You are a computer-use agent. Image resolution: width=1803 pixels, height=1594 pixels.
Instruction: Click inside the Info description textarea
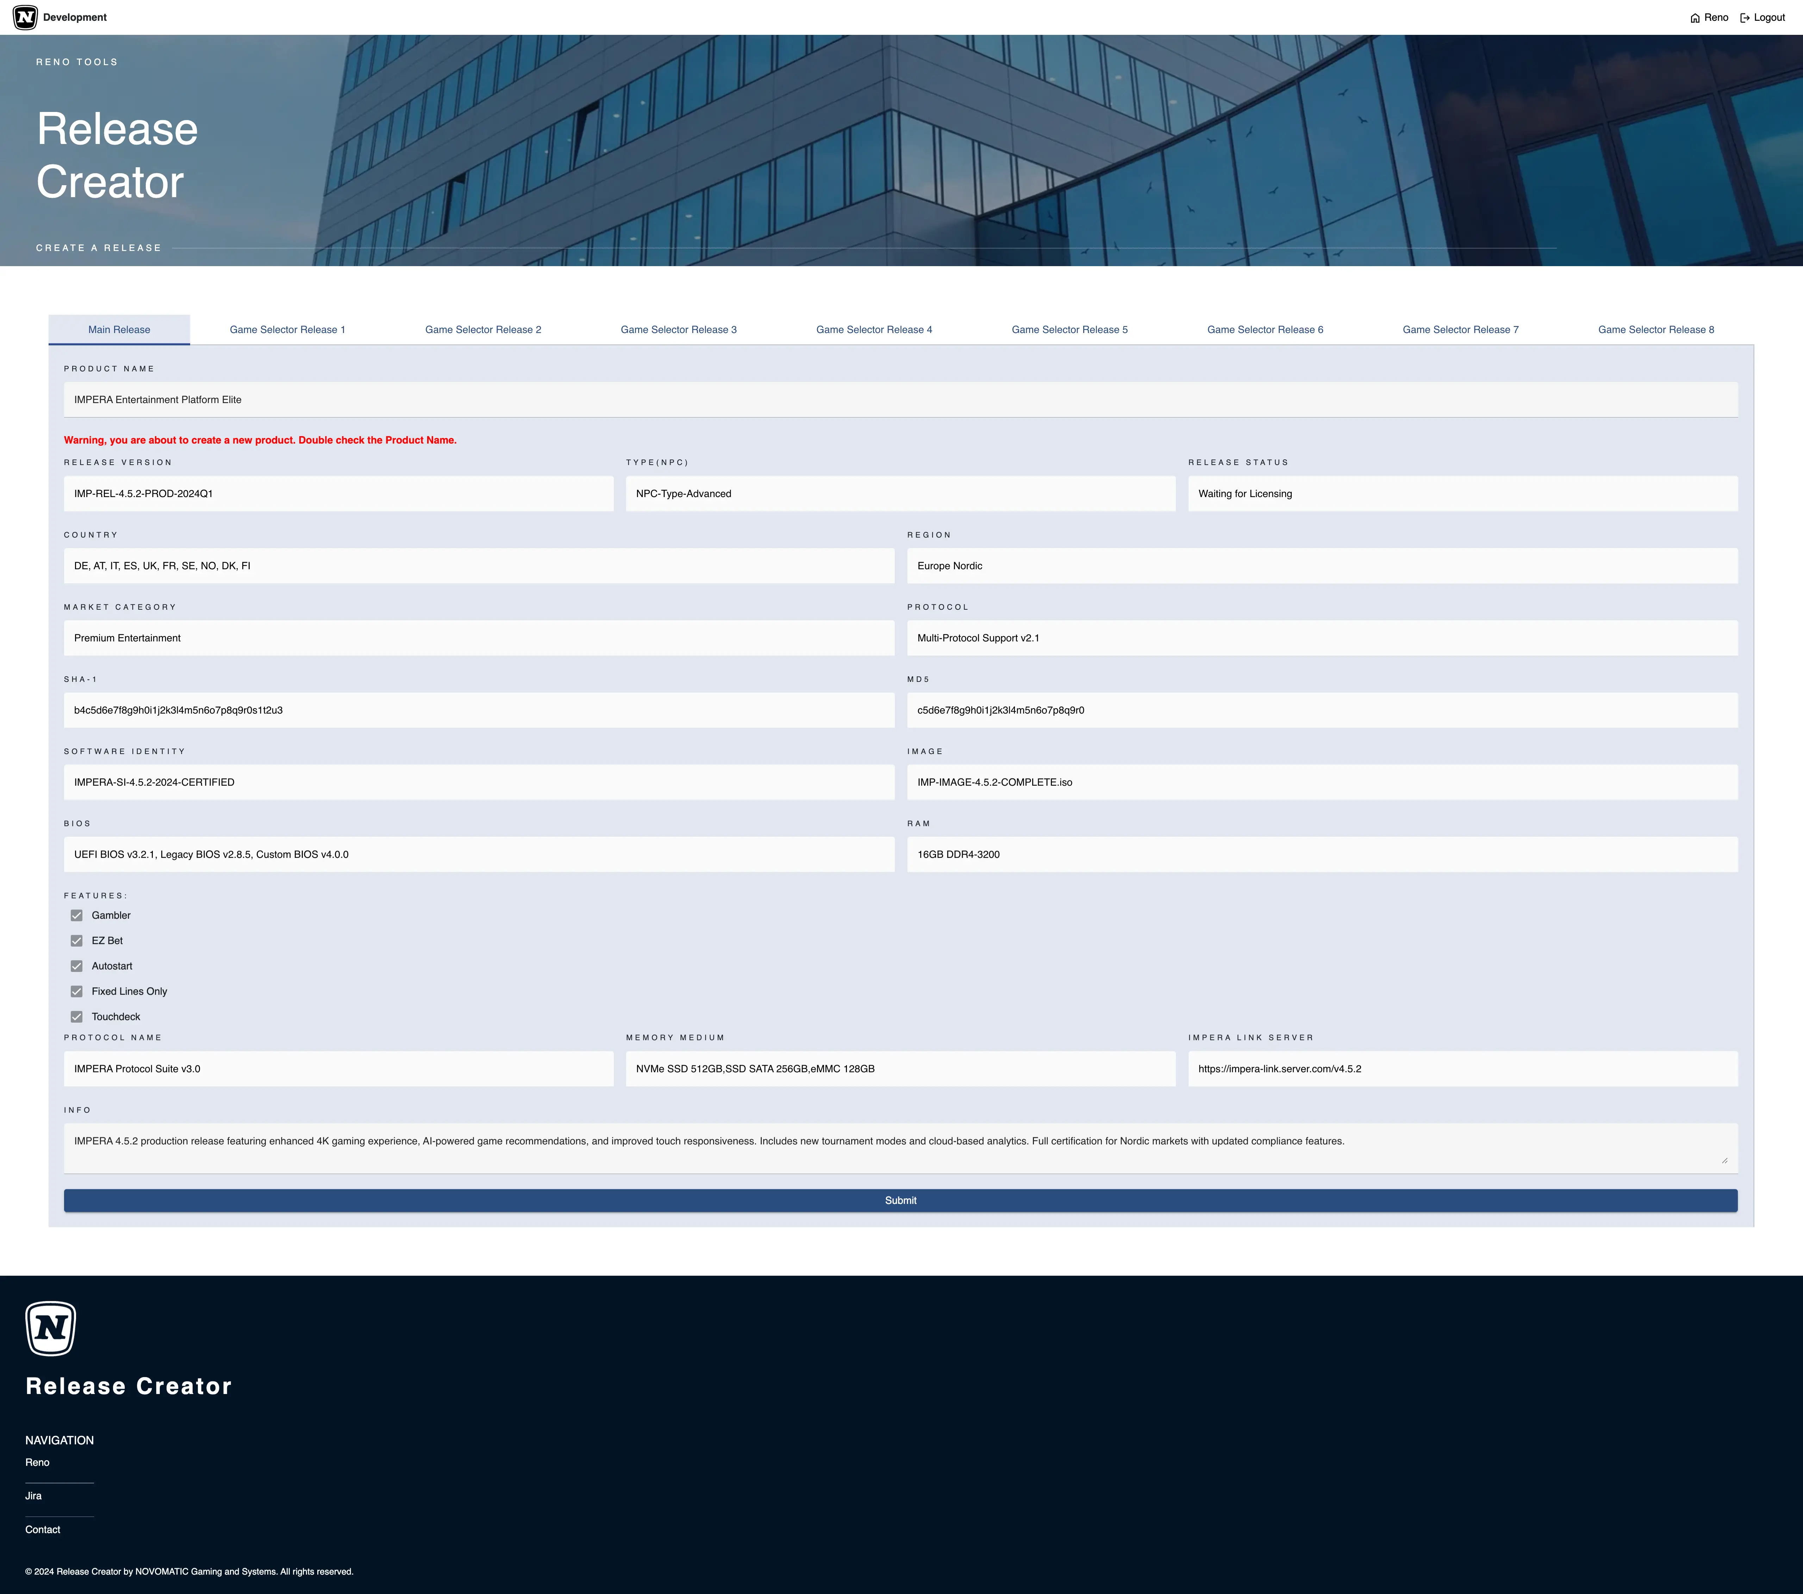click(x=900, y=1146)
